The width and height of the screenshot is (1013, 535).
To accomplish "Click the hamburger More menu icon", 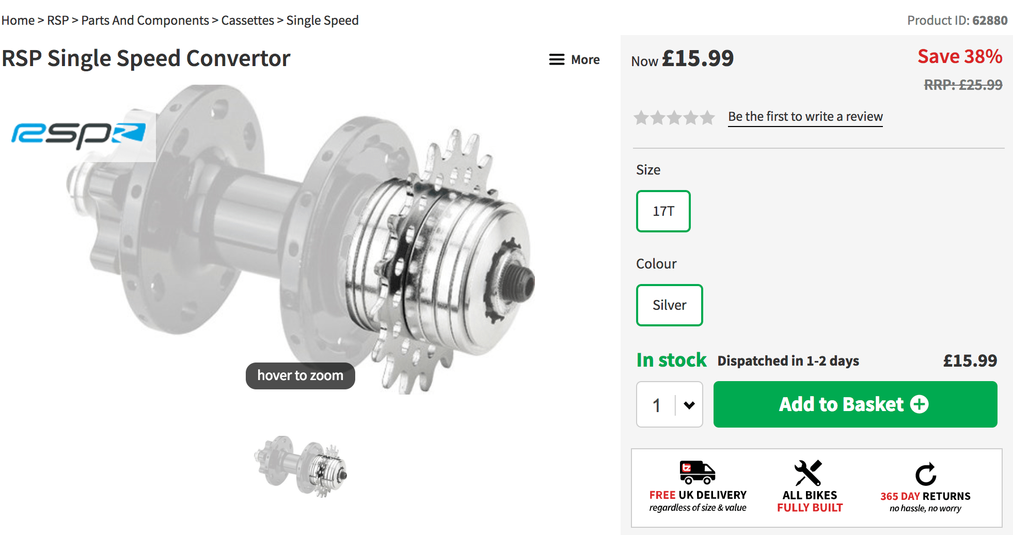I will (556, 60).
